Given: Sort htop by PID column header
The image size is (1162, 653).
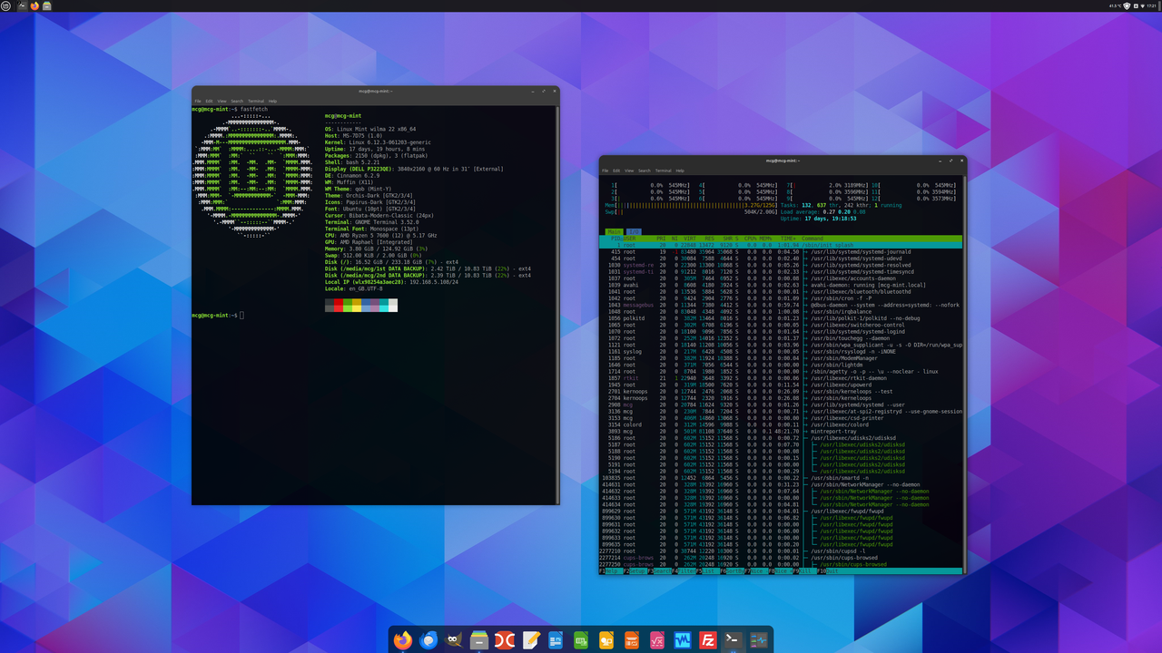Looking at the screenshot, I should pyautogui.click(x=615, y=239).
